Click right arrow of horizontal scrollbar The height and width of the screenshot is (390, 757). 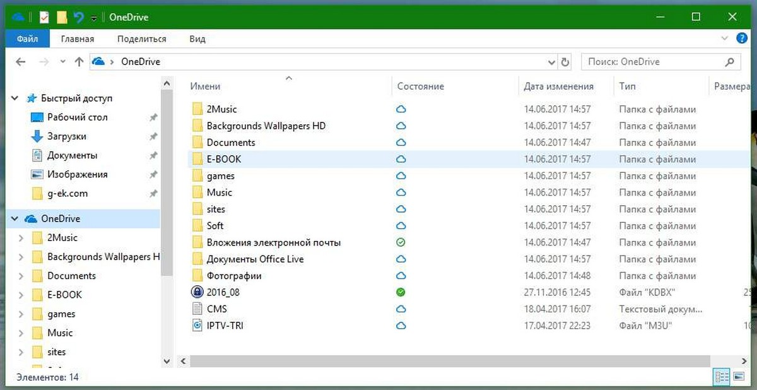tap(746, 361)
